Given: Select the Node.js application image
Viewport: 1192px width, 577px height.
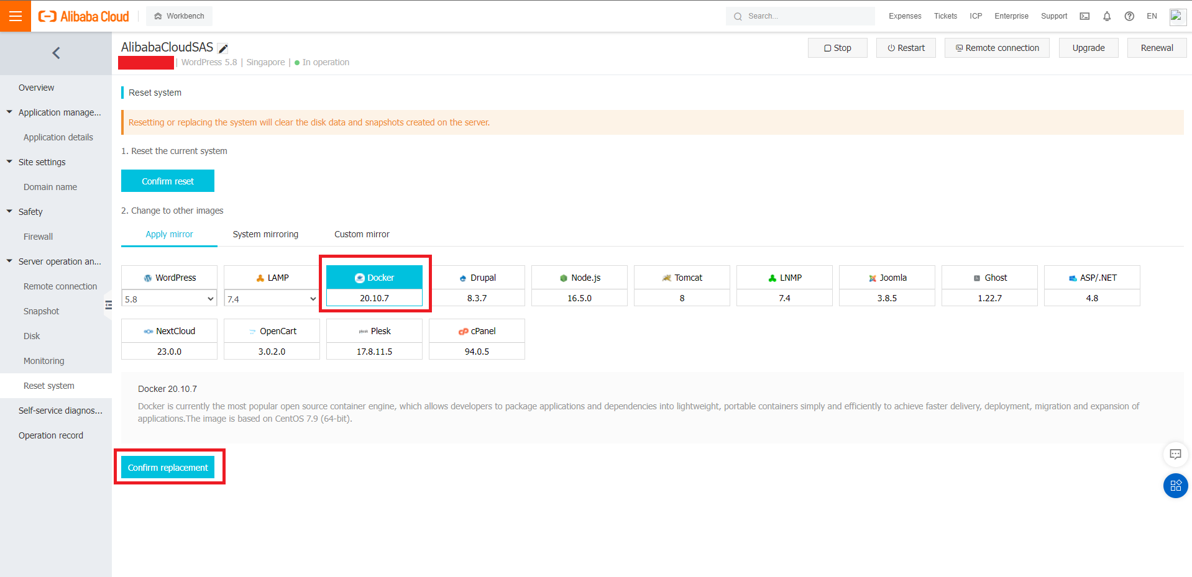Looking at the screenshot, I should (x=579, y=286).
